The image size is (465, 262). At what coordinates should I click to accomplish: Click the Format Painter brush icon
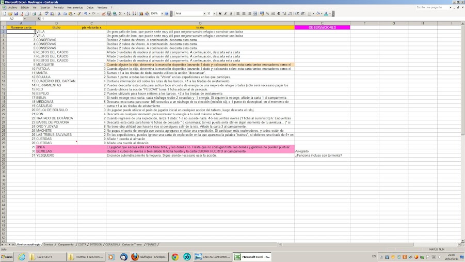point(79,13)
